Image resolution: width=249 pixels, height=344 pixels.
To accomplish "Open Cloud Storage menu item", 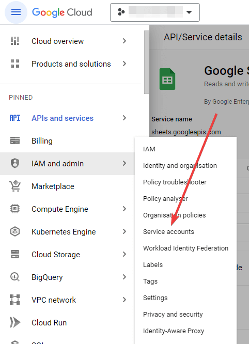I will [x=56, y=255].
